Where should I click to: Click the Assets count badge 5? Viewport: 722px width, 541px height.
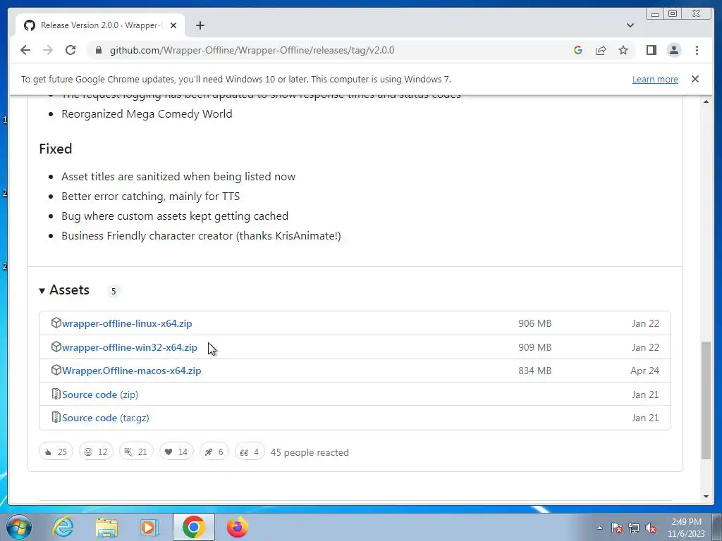coord(114,291)
